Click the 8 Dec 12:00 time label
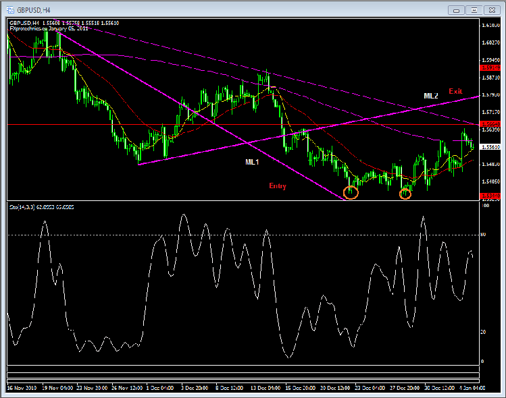 pos(230,388)
